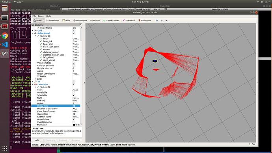The width and height of the screenshot is (272, 153).
Task: Click the blue plus add-tool icon in the toolbar
Action: pyautogui.click(x=157, y=21)
